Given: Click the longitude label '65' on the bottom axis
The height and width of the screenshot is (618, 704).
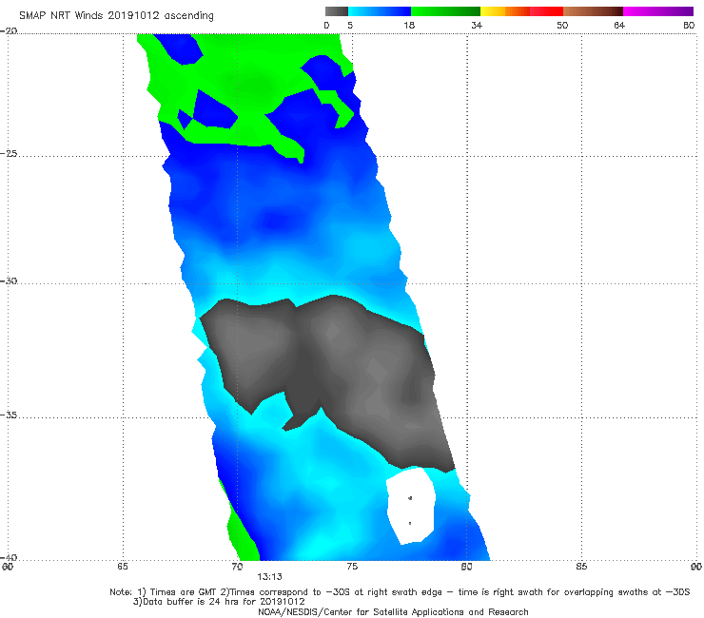Looking at the screenshot, I should tap(123, 567).
